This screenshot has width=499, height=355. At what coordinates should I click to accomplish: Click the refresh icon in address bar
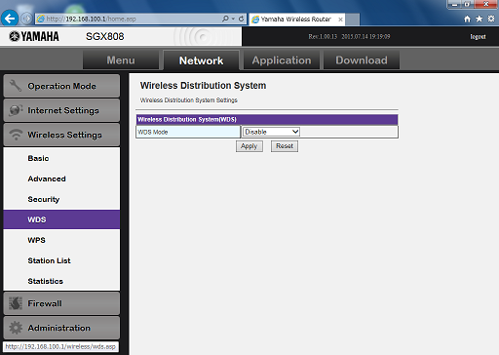pos(241,19)
